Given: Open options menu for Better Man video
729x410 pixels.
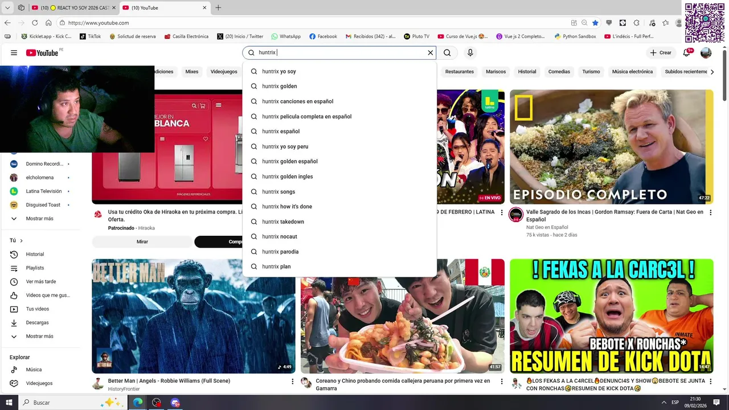Looking at the screenshot, I should pos(293,382).
